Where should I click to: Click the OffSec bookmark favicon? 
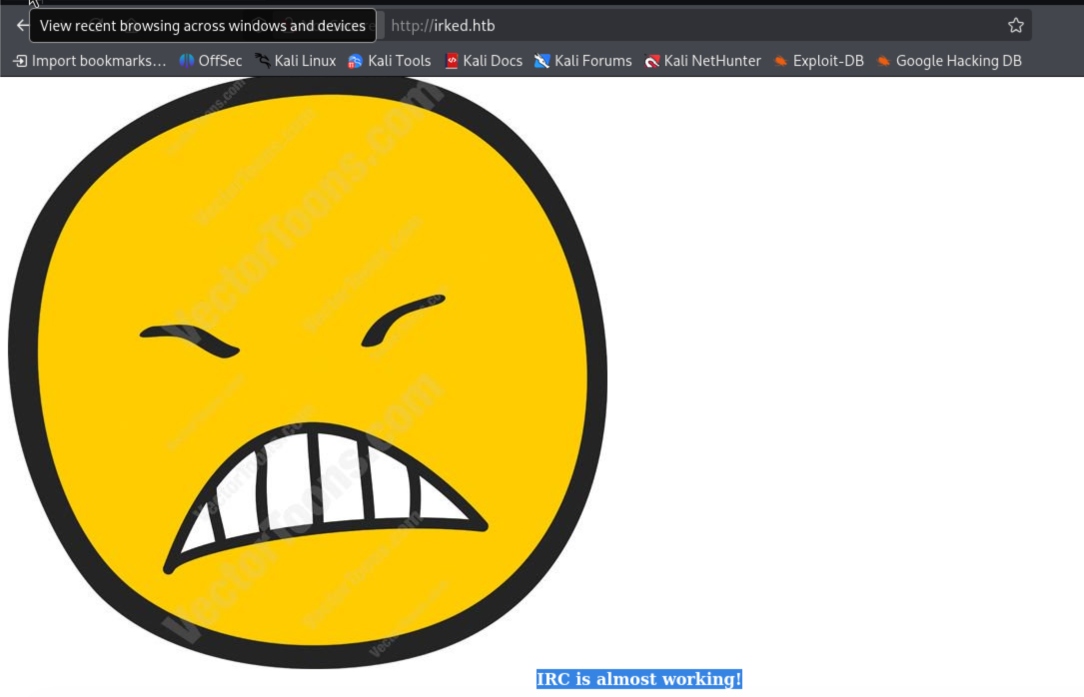(186, 61)
